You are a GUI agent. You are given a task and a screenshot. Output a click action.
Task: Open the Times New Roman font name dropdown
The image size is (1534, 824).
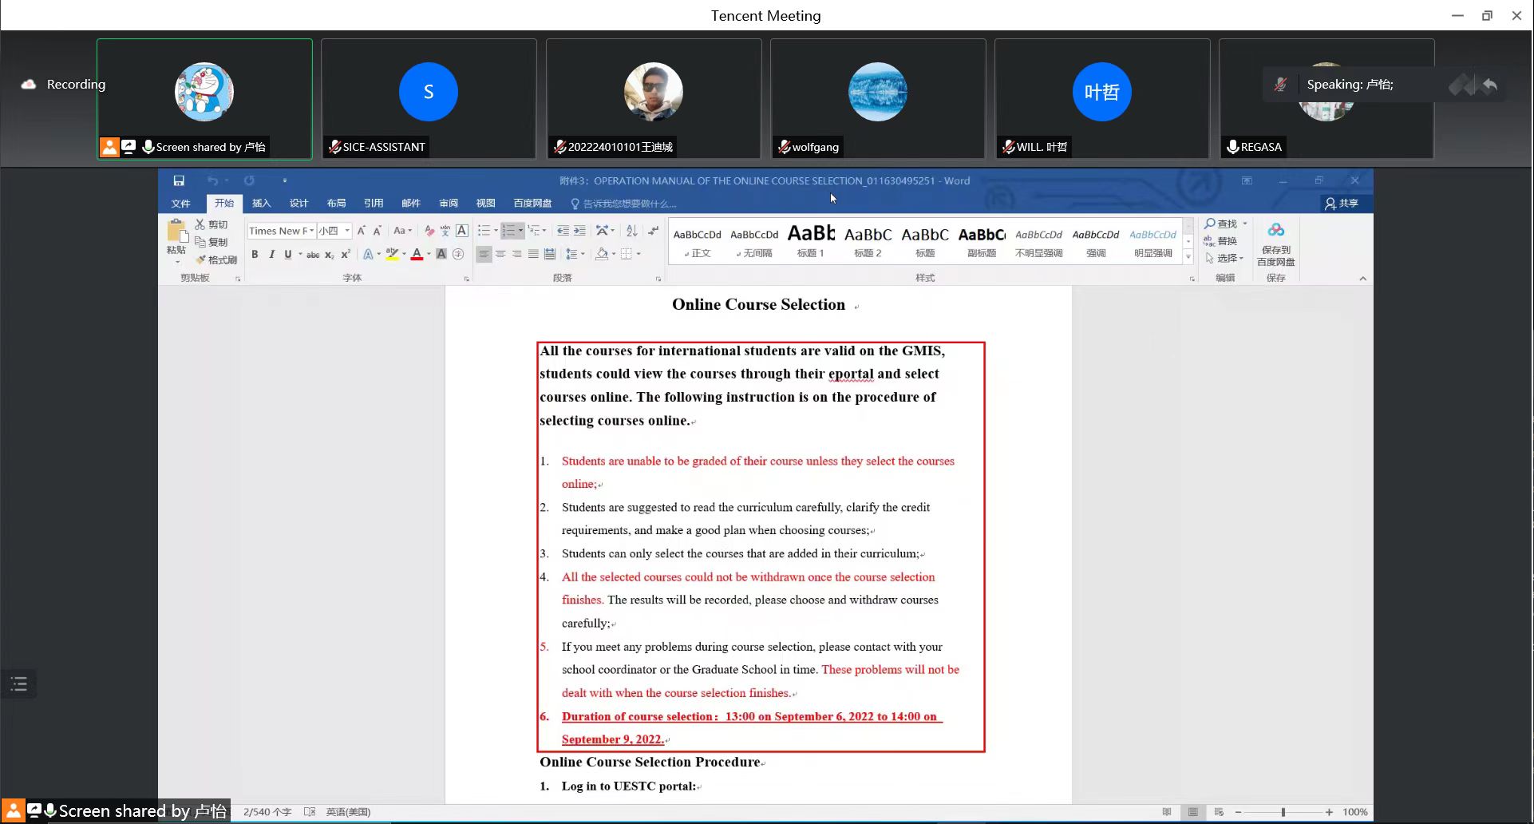(311, 231)
